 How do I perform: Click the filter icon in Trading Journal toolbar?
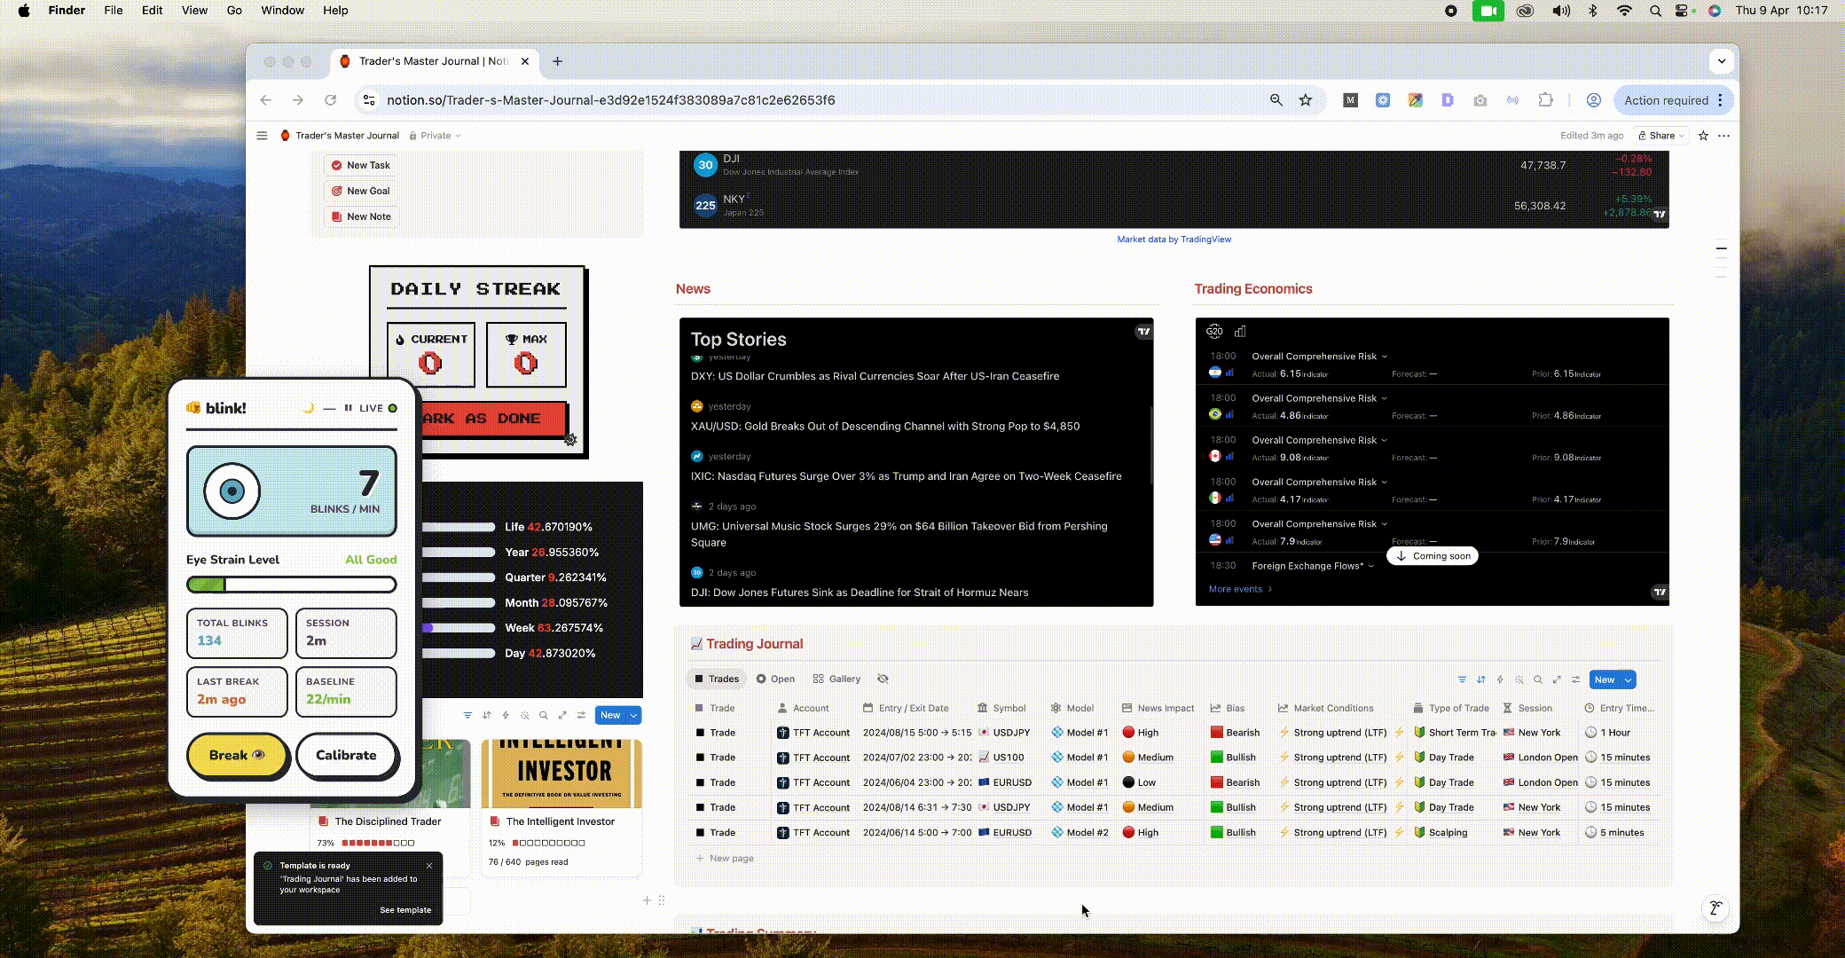(x=1462, y=679)
